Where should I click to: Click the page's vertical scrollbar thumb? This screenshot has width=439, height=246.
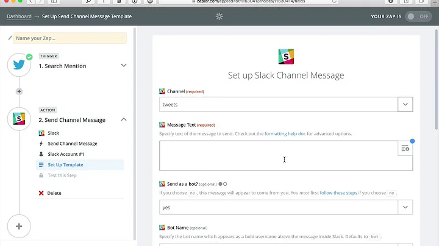[437, 79]
